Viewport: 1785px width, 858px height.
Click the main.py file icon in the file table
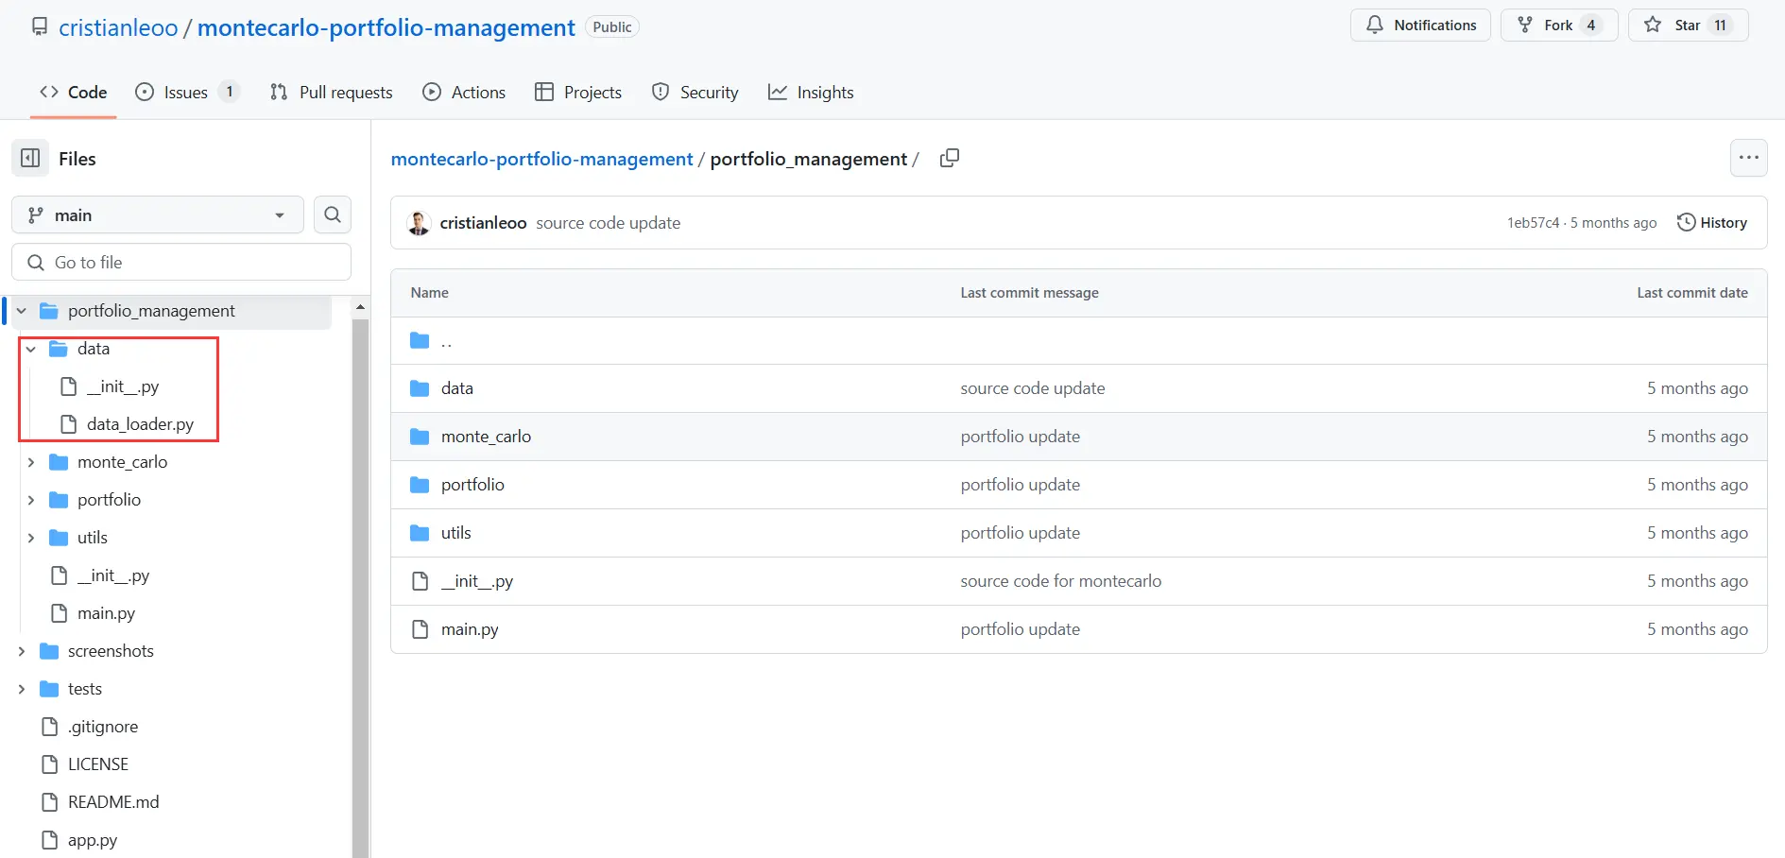point(420,629)
